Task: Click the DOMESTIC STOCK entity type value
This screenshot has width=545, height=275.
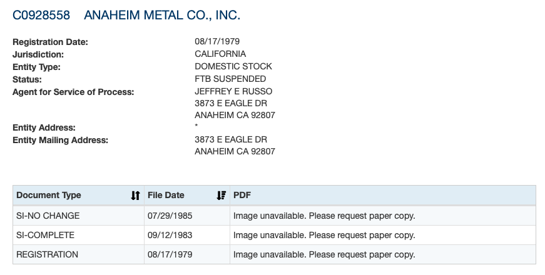Action: click(233, 66)
